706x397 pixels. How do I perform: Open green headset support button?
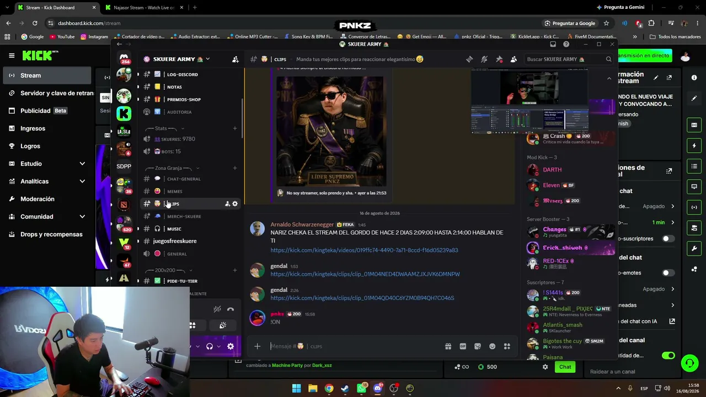689,363
